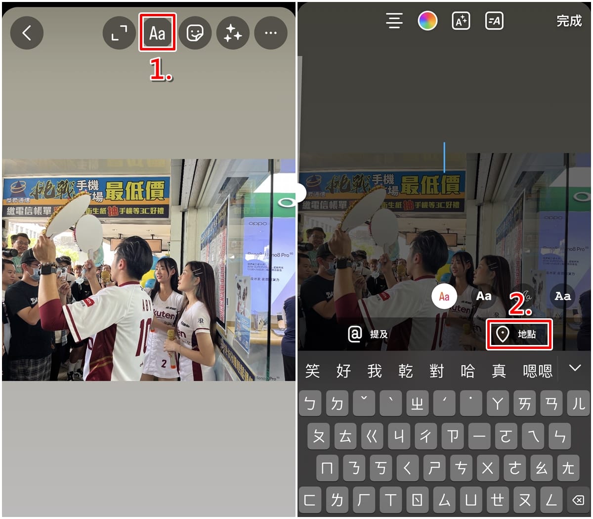Choose the 真 keyboard suggestion
593x519 pixels.
[499, 371]
